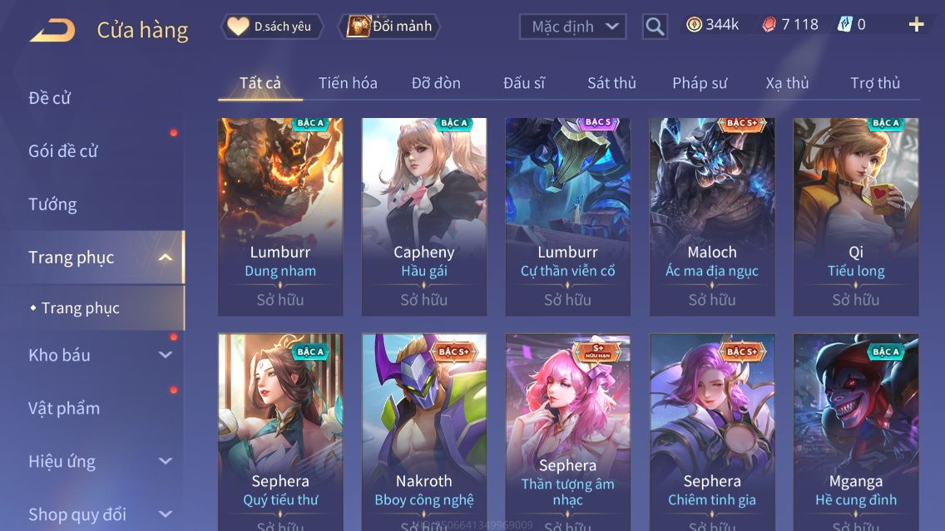The image size is (945, 531).
Task: Expand the Kho báu sidebar section
Action: pyautogui.click(x=166, y=355)
